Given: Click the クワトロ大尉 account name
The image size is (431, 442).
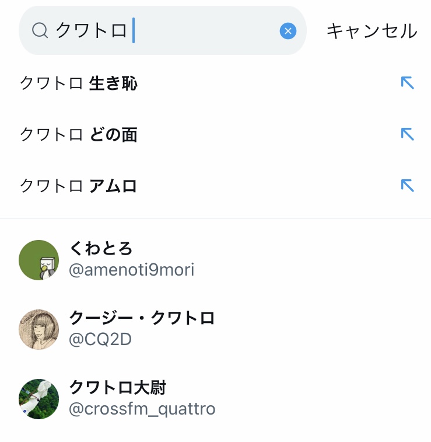Looking at the screenshot, I should [118, 387].
